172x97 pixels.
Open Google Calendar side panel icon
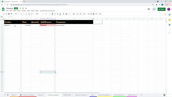click(170, 15)
